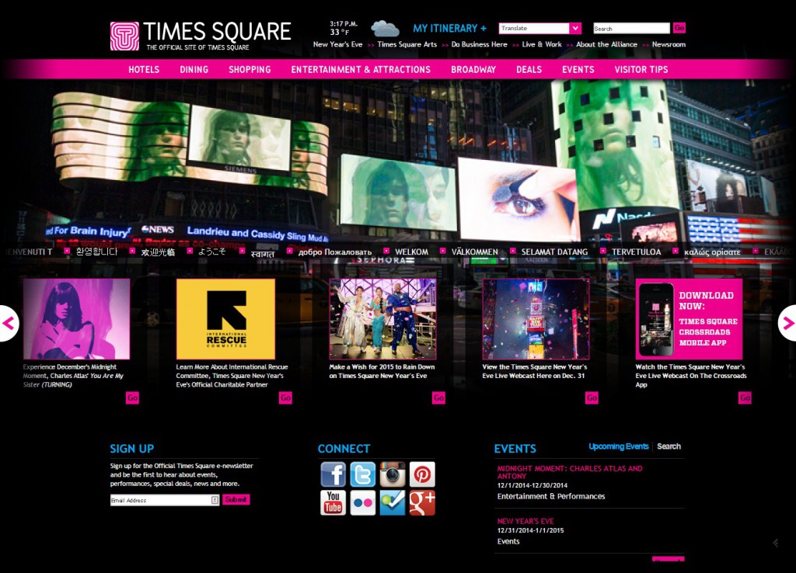The height and width of the screenshot is (573, 796).
Task: Click Go under Midnight Moment card
Action: [x=132, y=398]
